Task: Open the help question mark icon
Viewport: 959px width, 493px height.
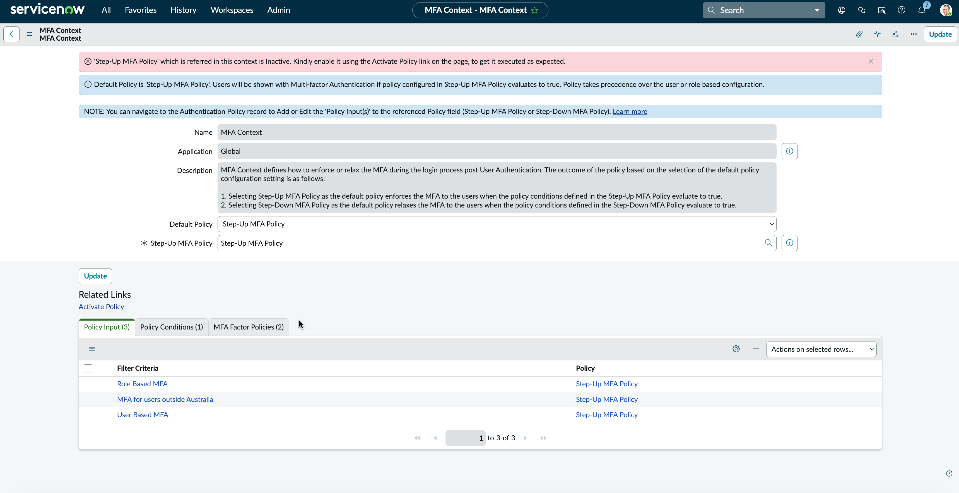Action: tap(901, 10)
